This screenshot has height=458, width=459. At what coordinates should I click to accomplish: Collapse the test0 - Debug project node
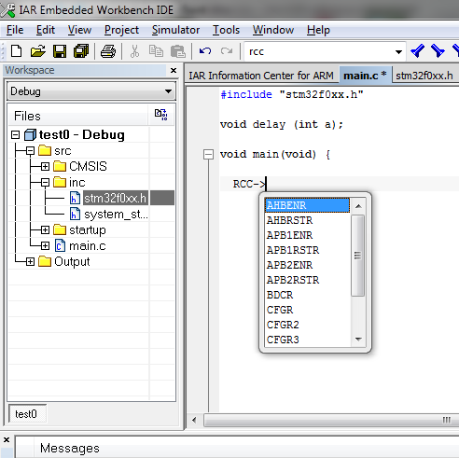15,135
